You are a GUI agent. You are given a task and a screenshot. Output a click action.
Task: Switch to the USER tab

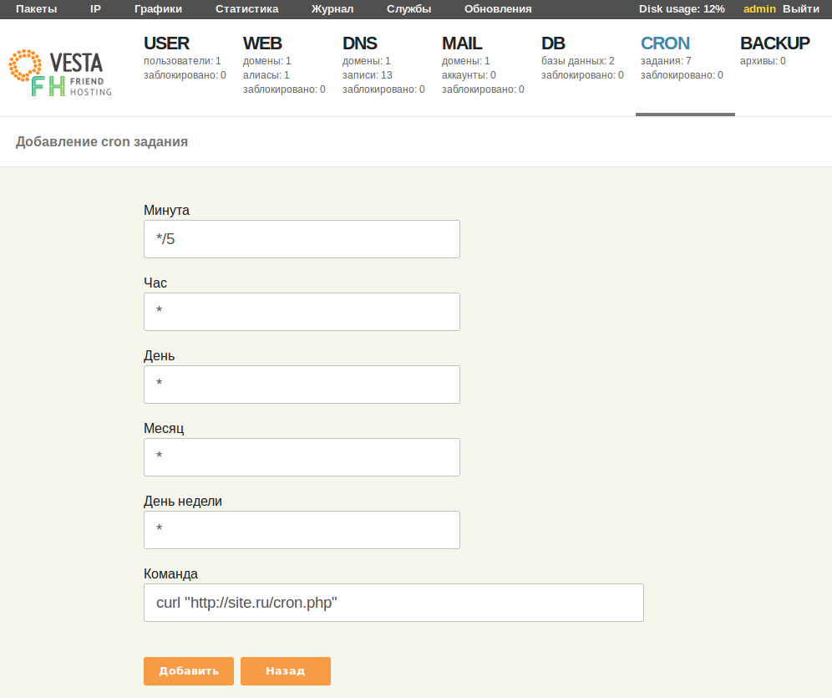166,43
